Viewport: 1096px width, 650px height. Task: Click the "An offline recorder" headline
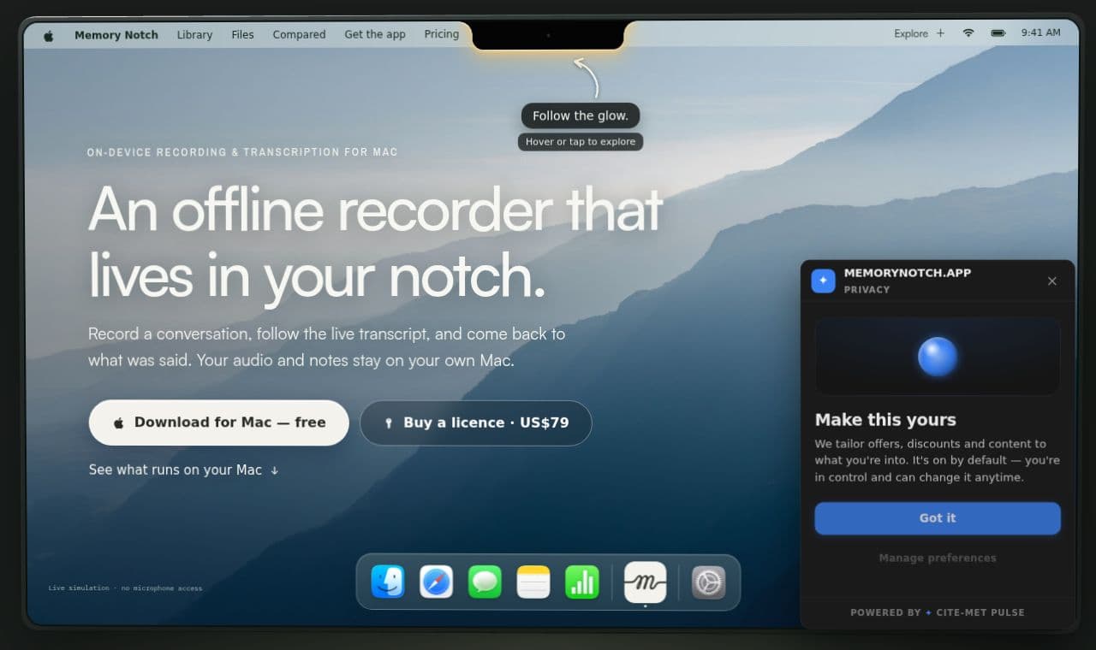318,210
